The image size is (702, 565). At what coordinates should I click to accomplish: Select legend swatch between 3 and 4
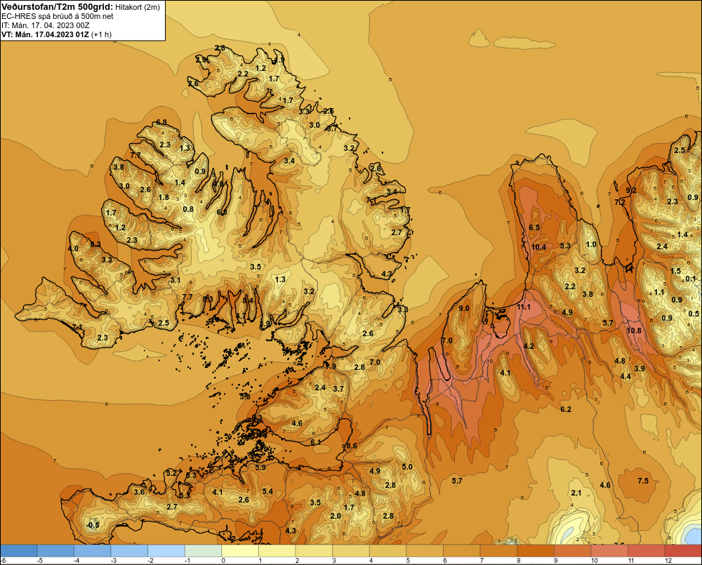tap(351, 550)
